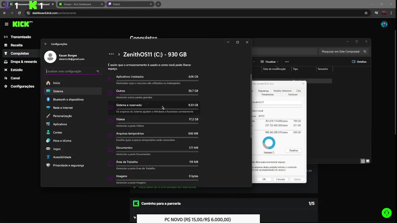Open Privacidade e segurança settings

(73, 165)
